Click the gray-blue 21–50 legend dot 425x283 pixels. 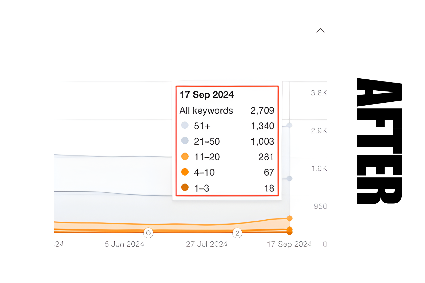(x=185, y=141)
